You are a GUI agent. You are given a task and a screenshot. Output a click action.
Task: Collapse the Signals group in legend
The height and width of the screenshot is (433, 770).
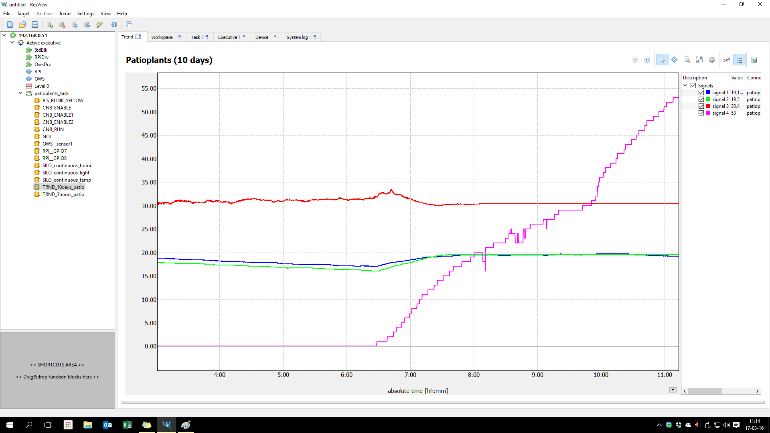coord(685,85)
